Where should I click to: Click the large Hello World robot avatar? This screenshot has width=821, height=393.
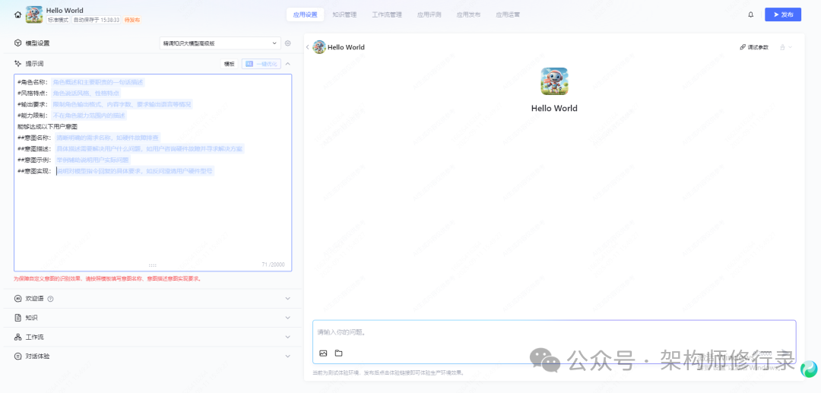point(554,81)
